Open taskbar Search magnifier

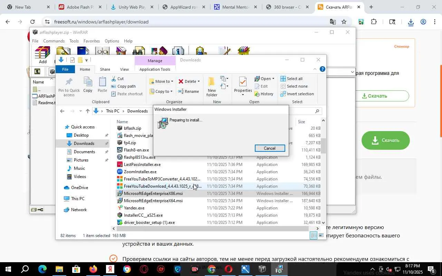click(x=25, y=269)
